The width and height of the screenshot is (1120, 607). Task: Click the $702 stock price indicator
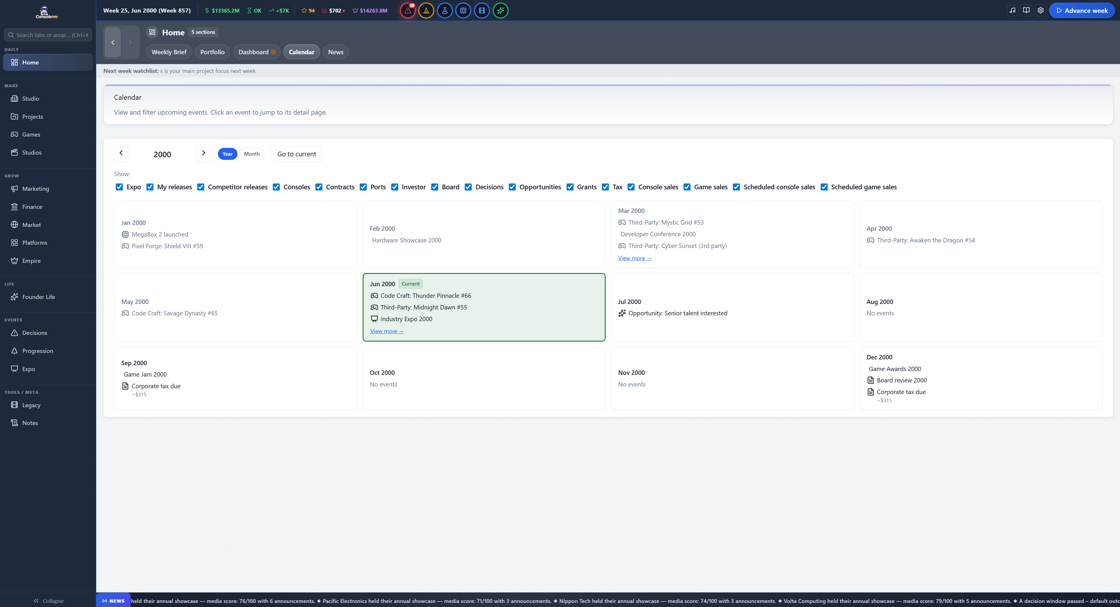click(x=333, y=11)
